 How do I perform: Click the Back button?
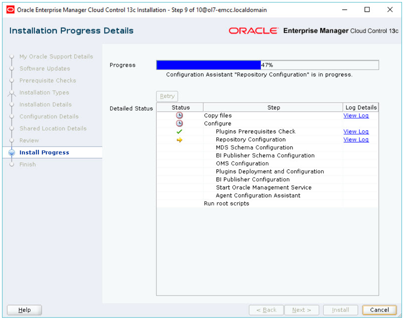(266, 310)
